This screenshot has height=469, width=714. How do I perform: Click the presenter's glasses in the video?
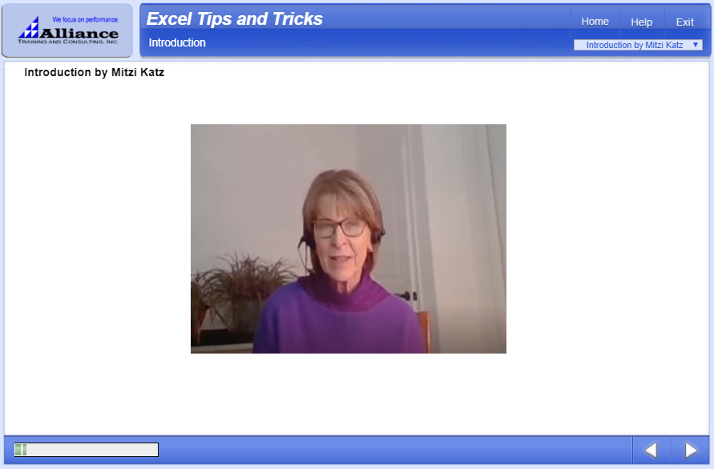click(340, 228)
